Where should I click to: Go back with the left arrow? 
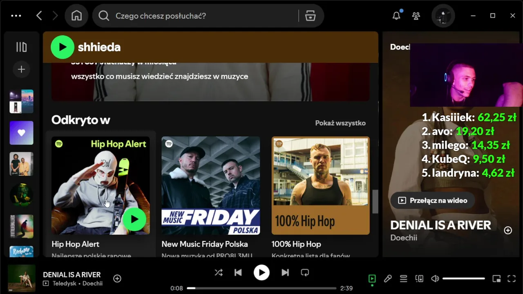click(x=39, y=16)
